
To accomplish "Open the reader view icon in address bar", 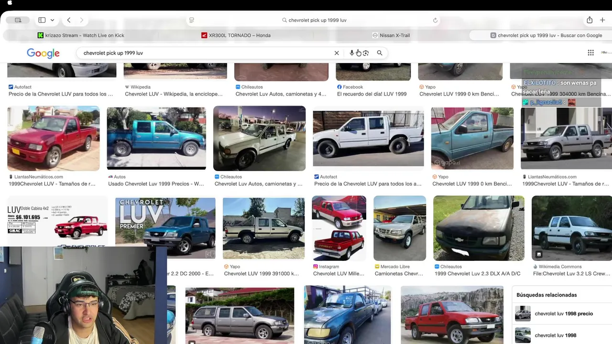I will (192, 20).
